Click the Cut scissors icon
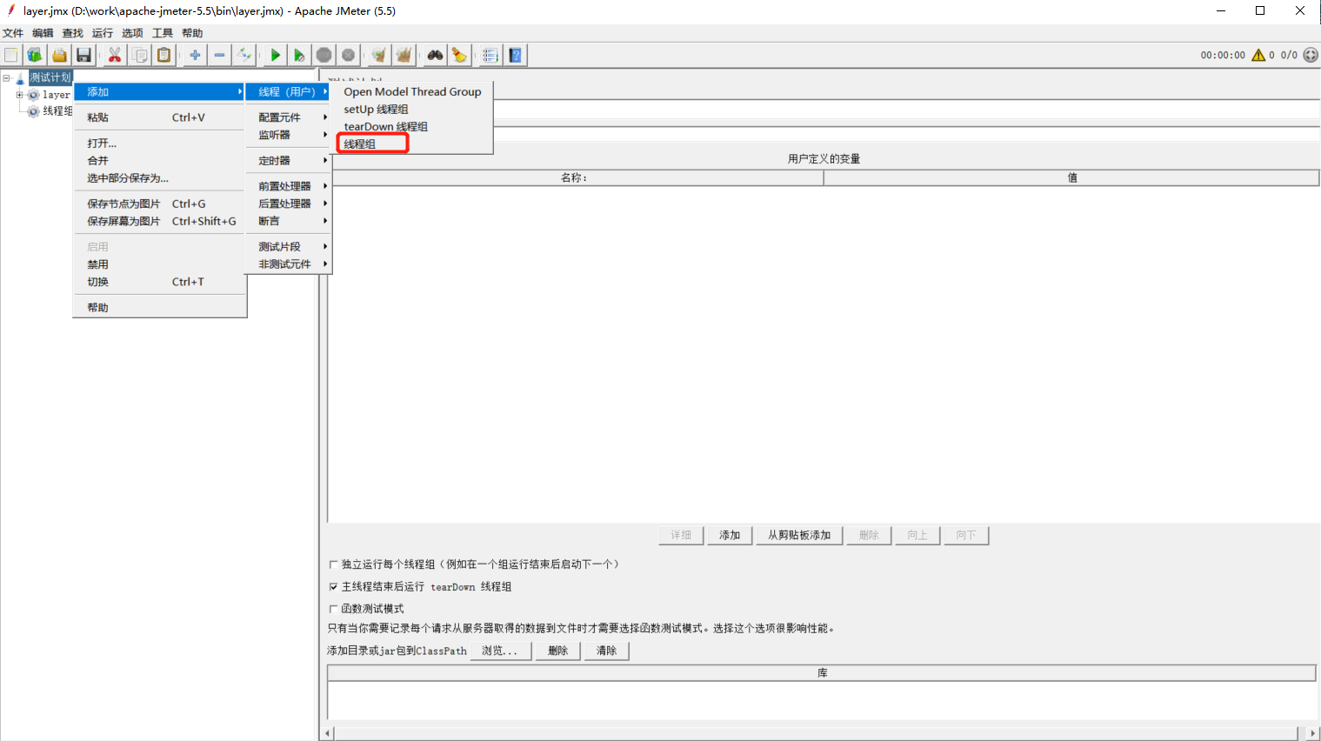Image resolution: width=1321 pixels, height=741 pixels. pyautogui.click(x=114, y=55)
